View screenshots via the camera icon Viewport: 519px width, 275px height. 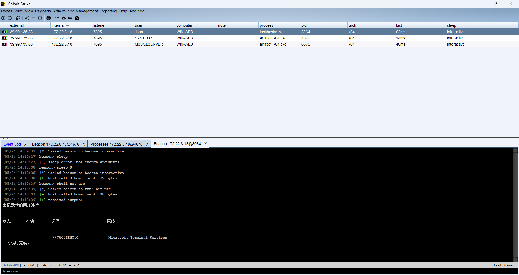77,18
